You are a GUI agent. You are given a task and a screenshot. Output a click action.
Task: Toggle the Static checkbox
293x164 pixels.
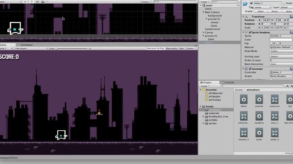click(x=284, y=3)
